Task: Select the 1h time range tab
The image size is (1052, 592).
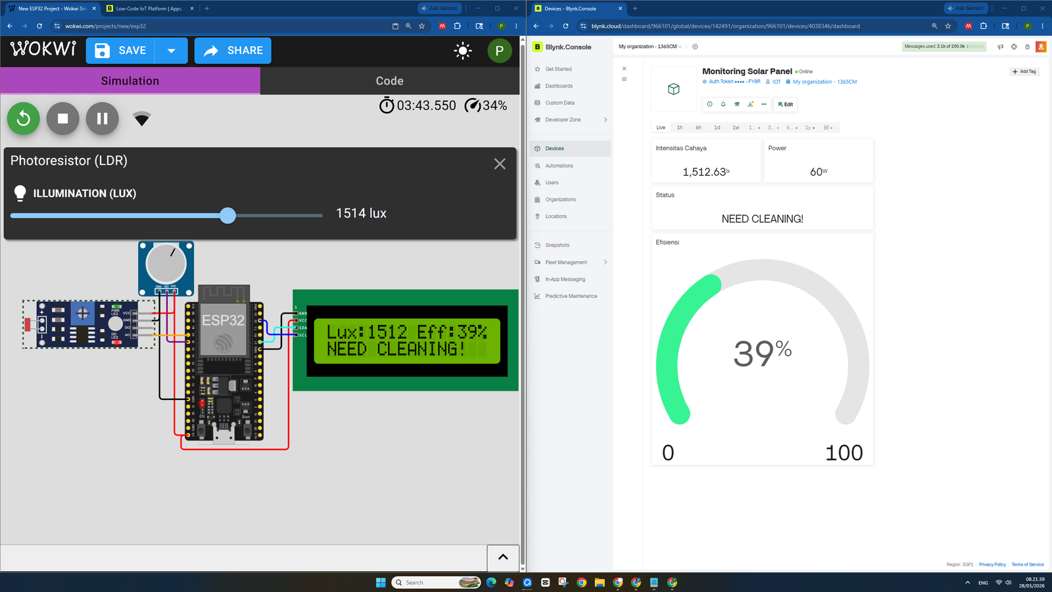Action: (x=680, y=128)
